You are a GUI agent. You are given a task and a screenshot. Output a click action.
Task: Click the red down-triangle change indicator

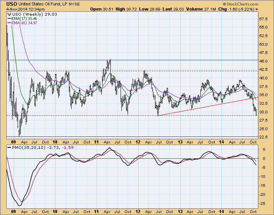click(256, 9)
